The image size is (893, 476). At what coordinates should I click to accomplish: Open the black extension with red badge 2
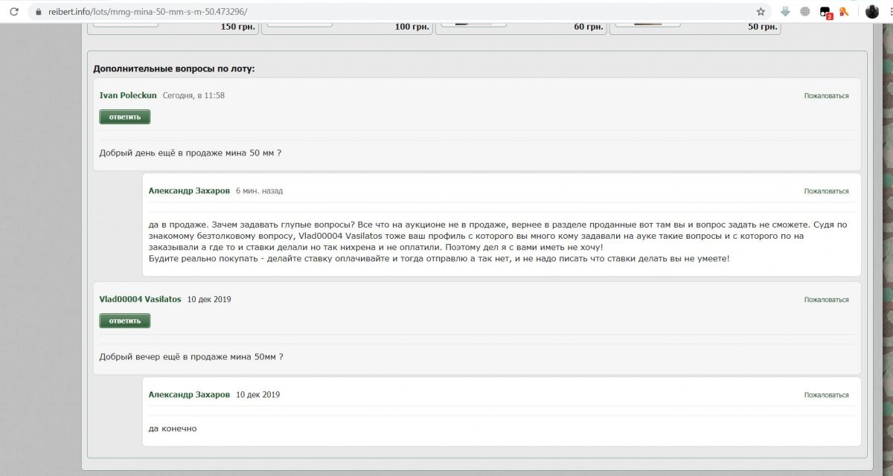[x=825, y=12]
